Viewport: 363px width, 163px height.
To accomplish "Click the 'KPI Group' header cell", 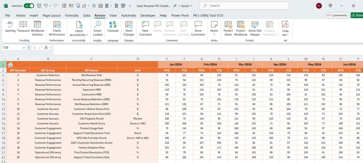I will coord(48,70).
